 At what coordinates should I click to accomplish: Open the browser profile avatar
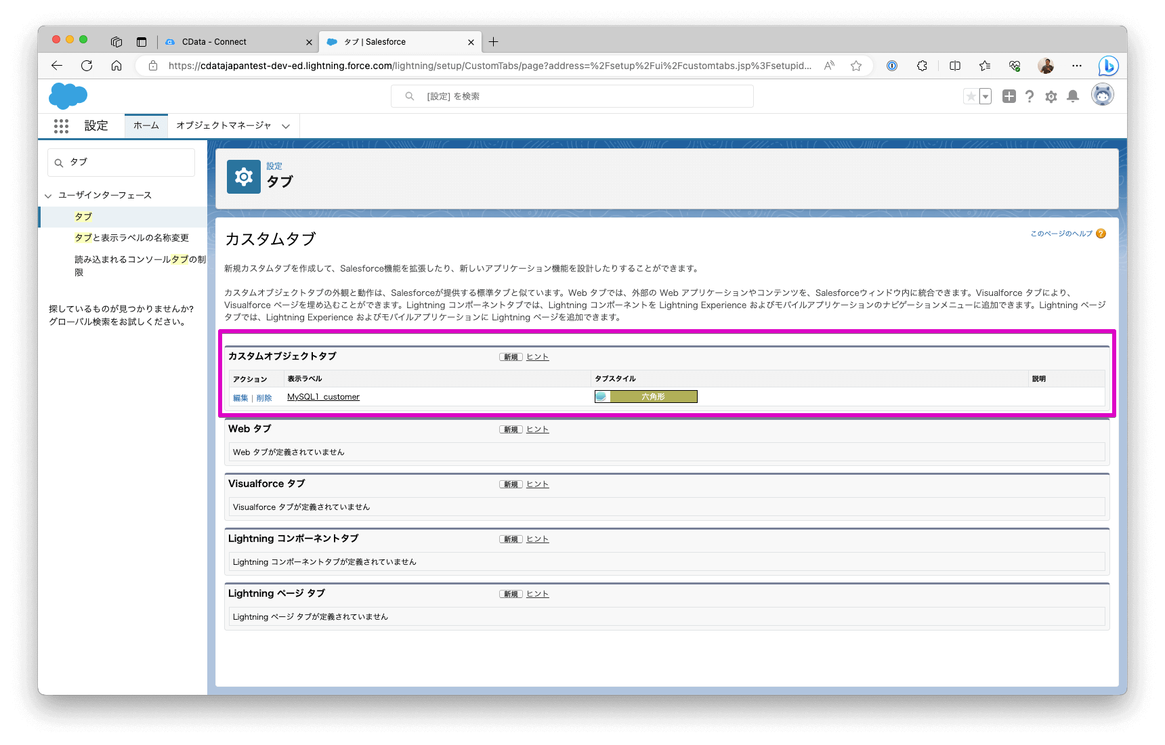pos(1046,66)
